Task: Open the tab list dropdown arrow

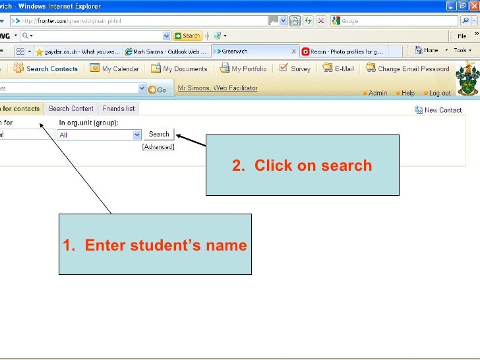Action: click(30, 51)
